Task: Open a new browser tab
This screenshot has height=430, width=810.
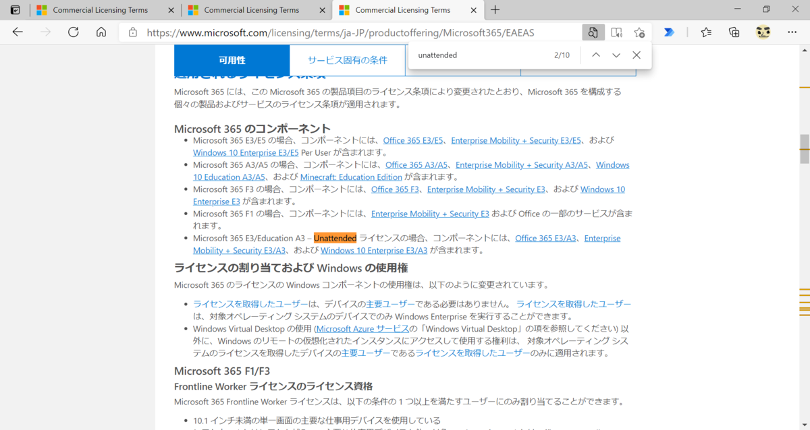Action: (x=495, y=10)
